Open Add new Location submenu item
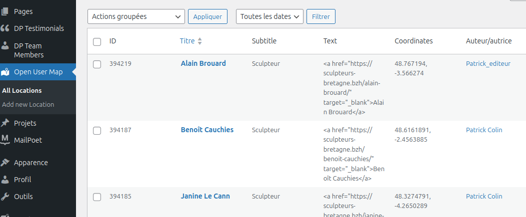The height and width of the screenshot is (217, 526). click(x=28, y=104)
